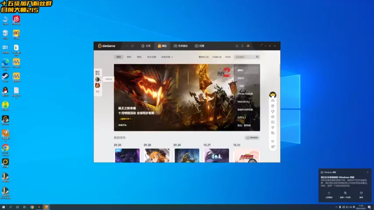Select the 精选 featured filter
Screen dimensions: 374x210
coord(119,57)
